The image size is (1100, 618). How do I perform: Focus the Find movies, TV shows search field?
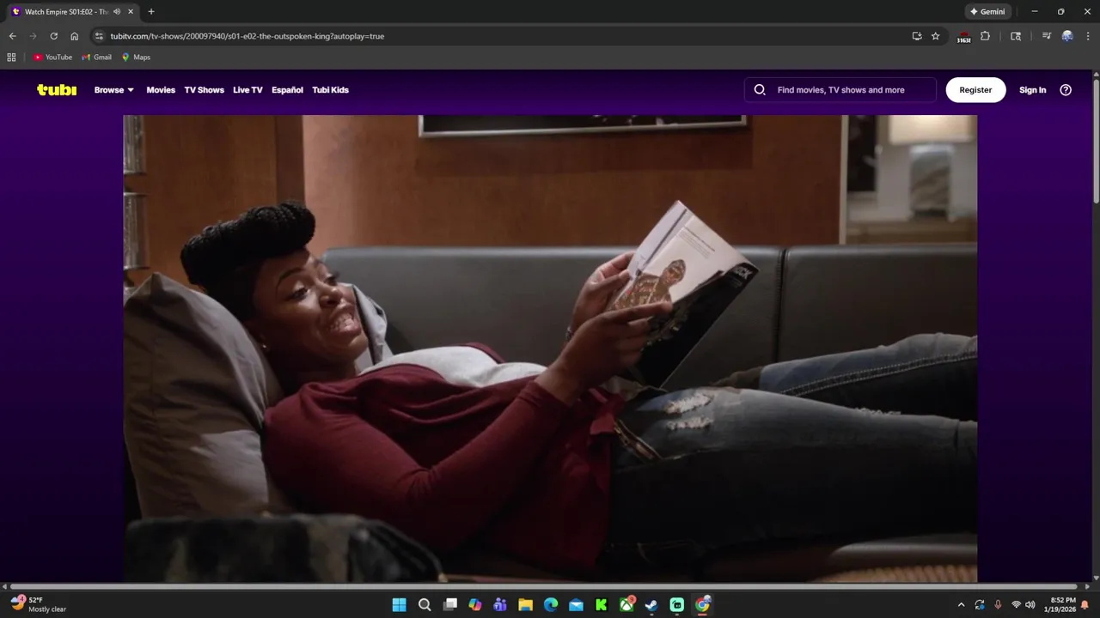pyautogui.click(x=840, y=90)
